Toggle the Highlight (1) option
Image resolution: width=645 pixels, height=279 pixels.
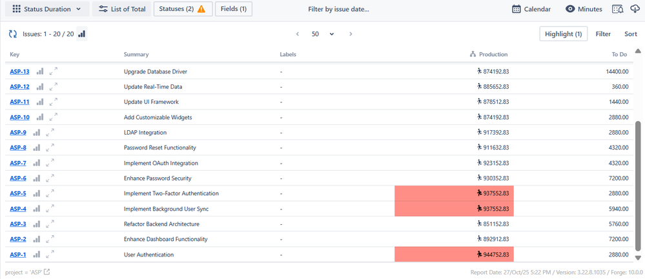[x=563, y=34]
